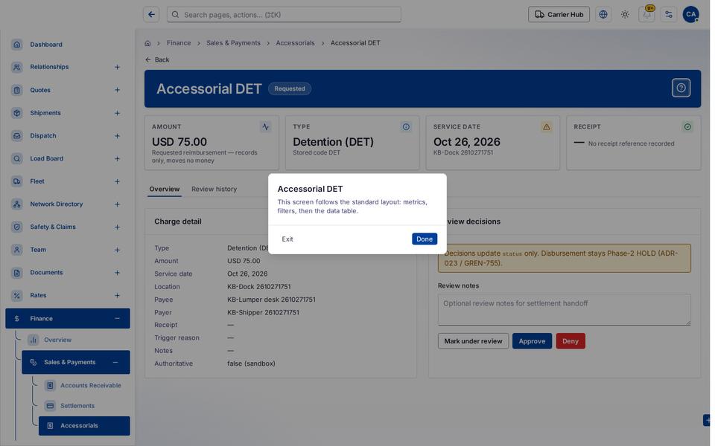Collapse the Sales & Payments submenu
Viewport: 715px width, 446px height.
click(x=115, y=362)
